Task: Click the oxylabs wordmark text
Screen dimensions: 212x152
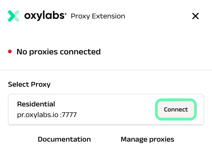Action: coord(44,16)
